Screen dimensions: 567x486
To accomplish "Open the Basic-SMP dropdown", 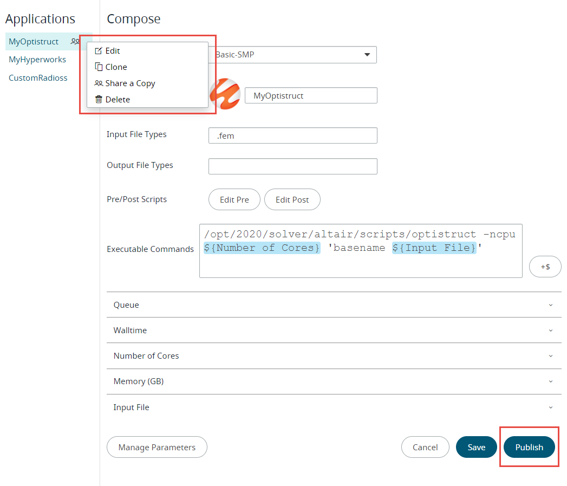I will pos(292,55).
